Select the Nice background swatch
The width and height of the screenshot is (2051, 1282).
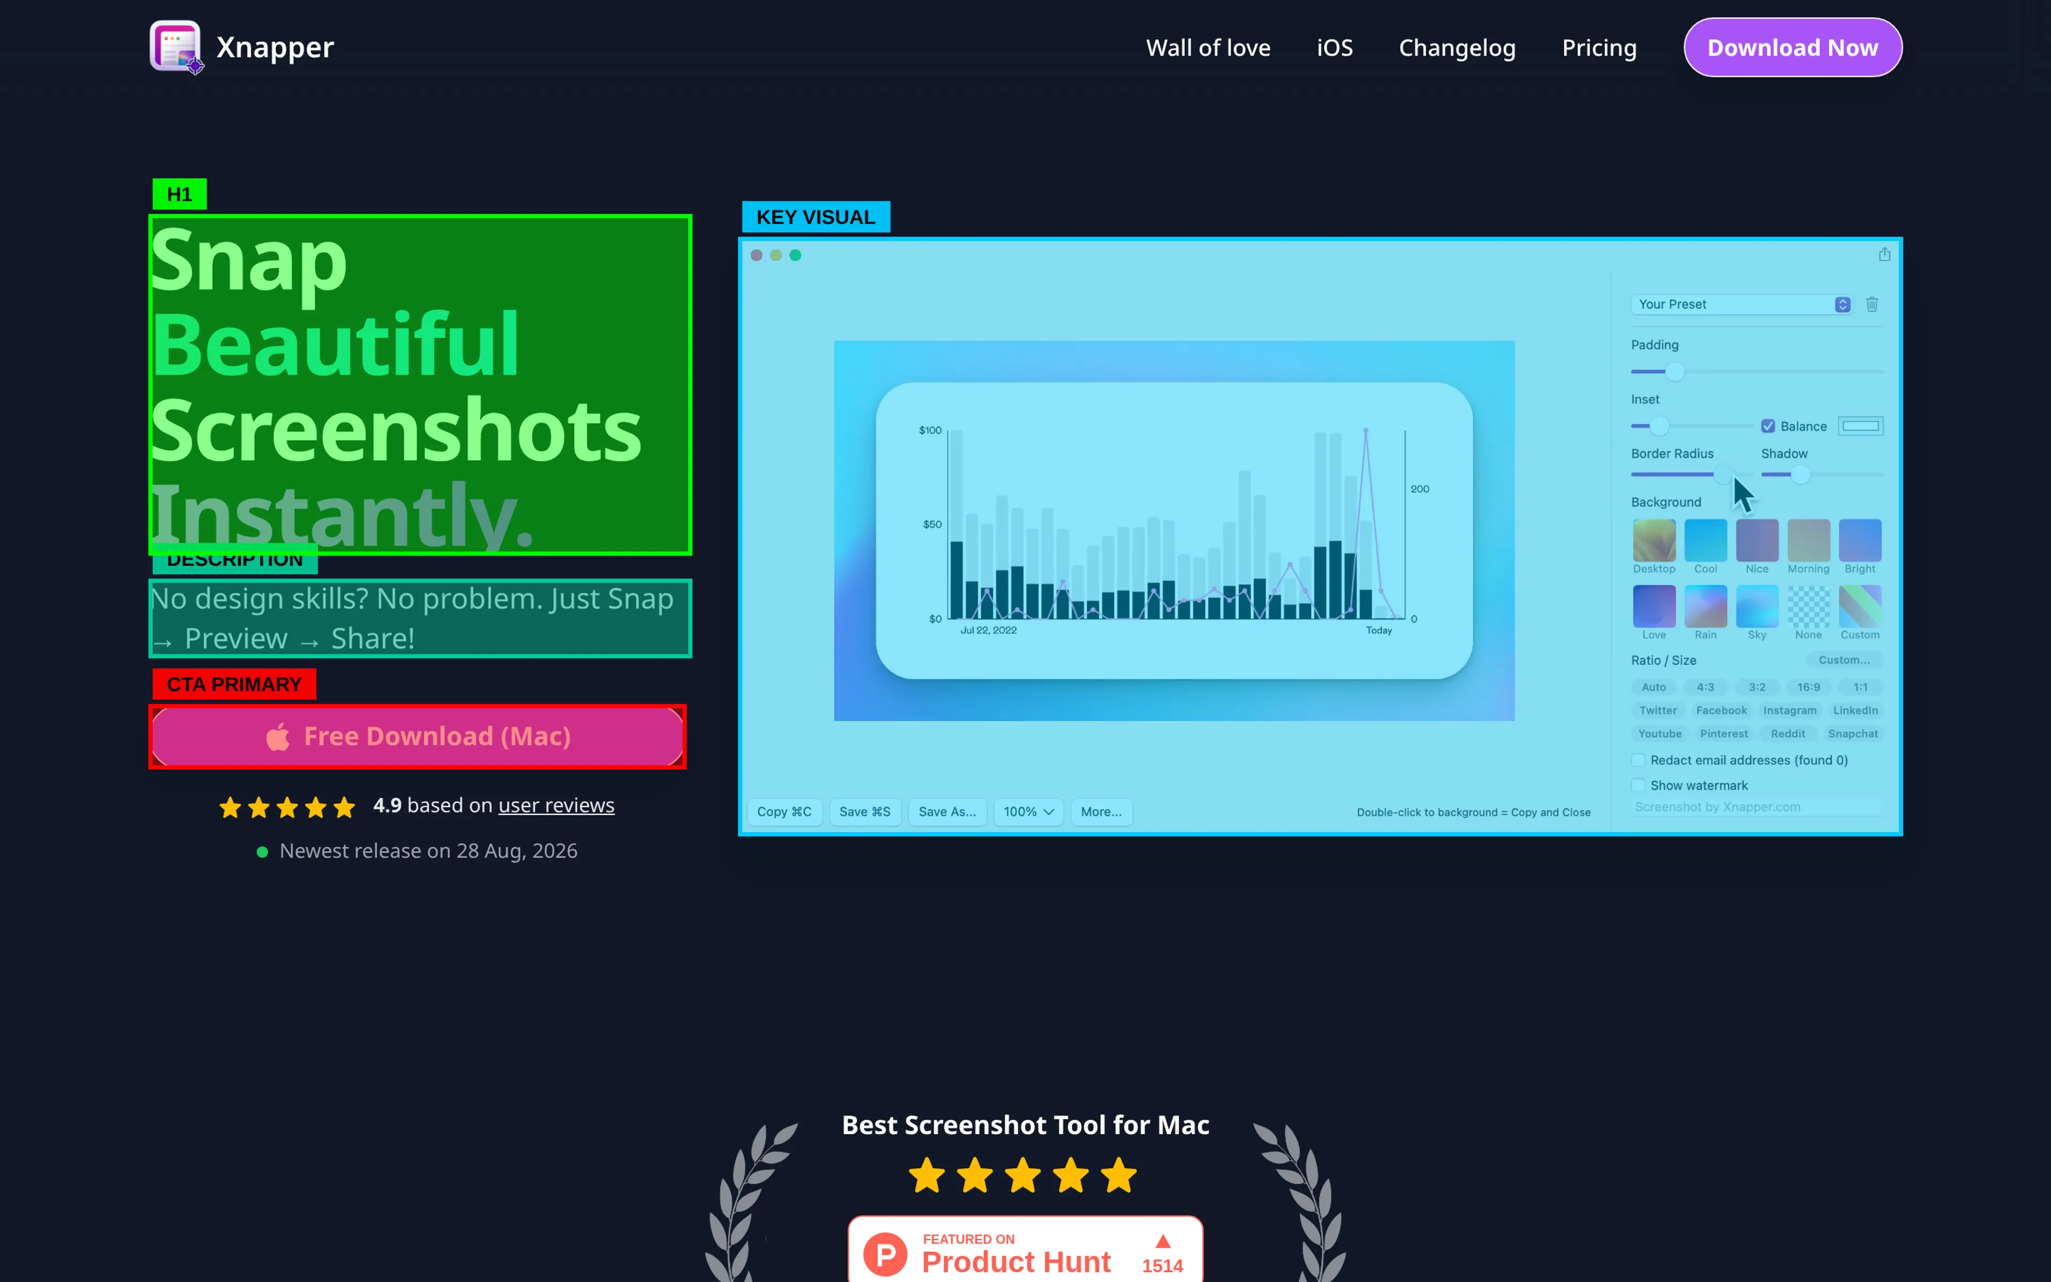coord(1757,540)
